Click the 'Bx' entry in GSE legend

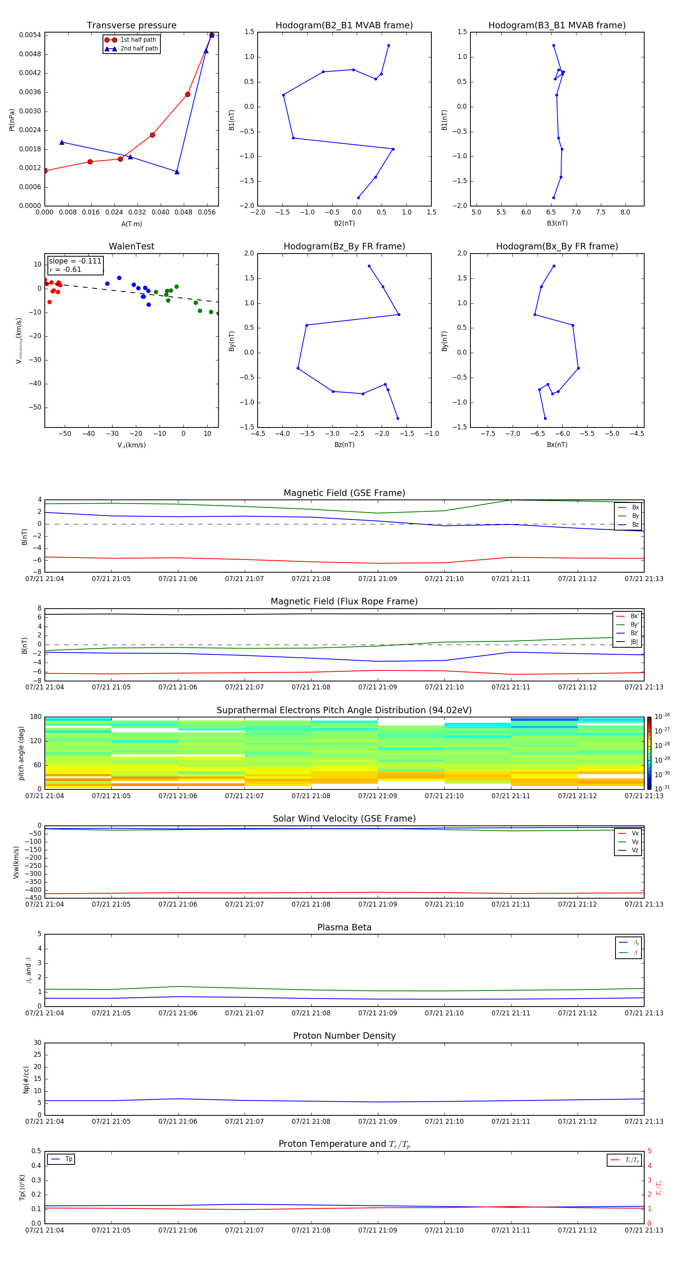pyautogui.click(x=628, y=508)
